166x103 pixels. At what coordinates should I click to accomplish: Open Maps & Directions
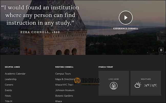coord(65,79)
